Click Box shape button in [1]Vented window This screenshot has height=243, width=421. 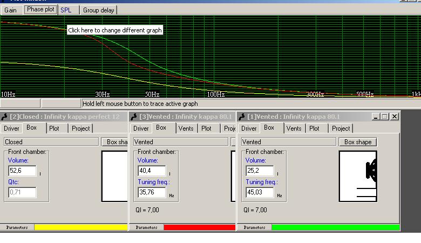pos(358,142)
